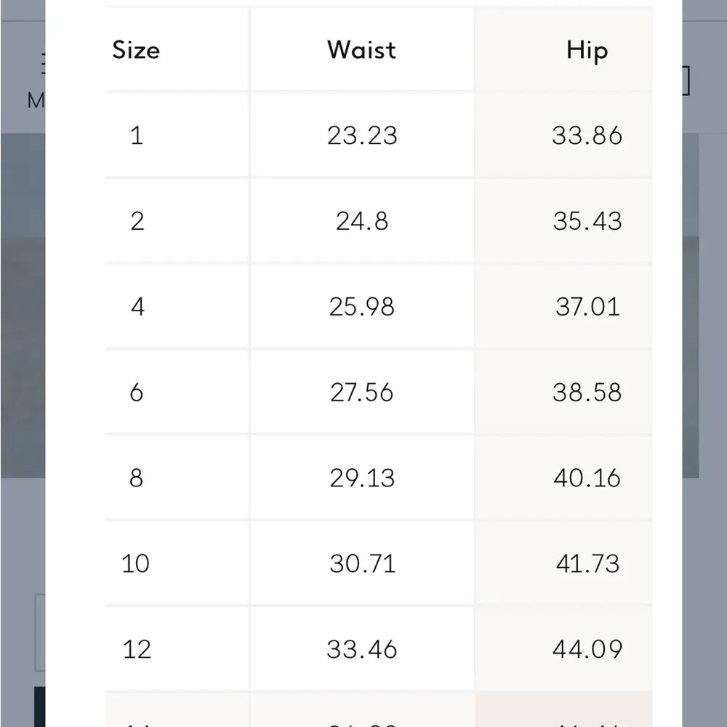Click the 38.58 hip value
This screenshot has height=727, width=727.
point(587,393)
